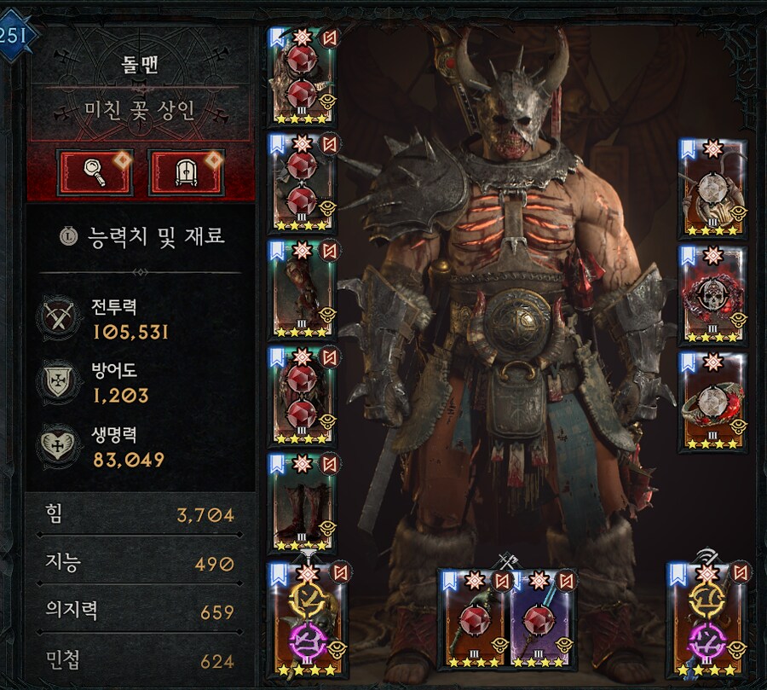The width and height of the screenshot is (767, 690).
Task: Select the helmet equipment slot
Action: point(303,77)
